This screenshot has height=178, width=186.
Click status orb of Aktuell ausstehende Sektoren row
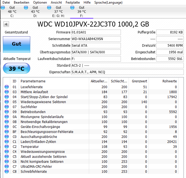(7, 157)
